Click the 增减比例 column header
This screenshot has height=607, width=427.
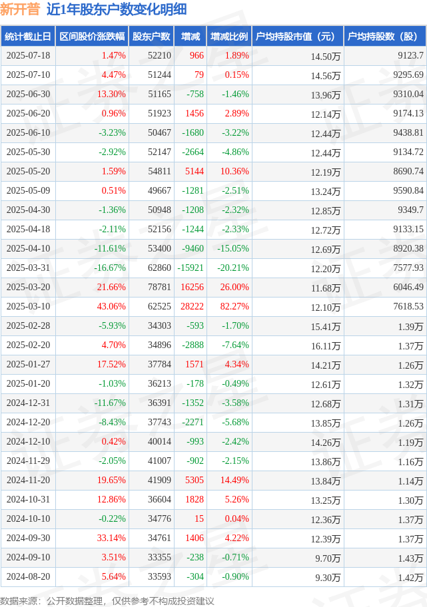pos(229,37)
